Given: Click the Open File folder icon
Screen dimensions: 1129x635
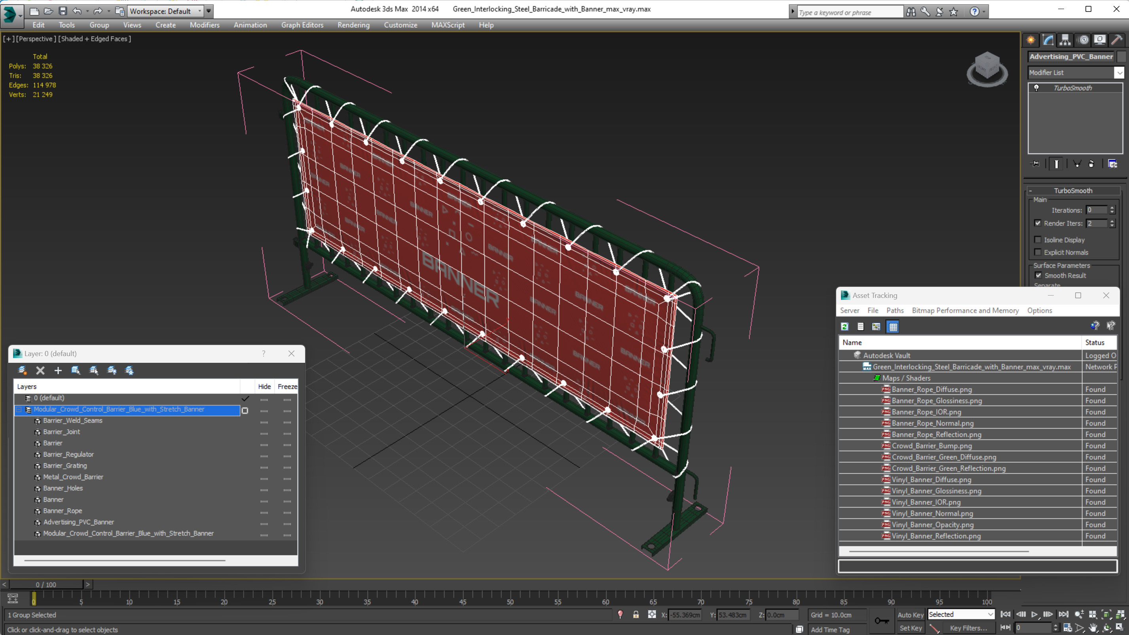Looking at the screenshot, I should click(48, 11).
